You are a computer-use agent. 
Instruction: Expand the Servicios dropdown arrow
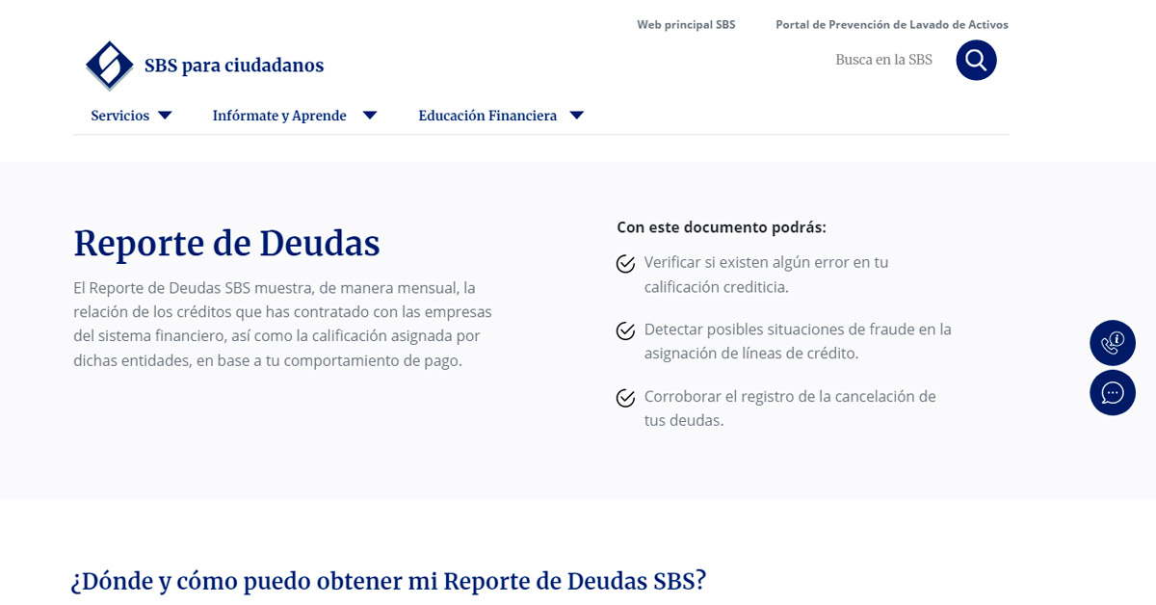(165, 116)
